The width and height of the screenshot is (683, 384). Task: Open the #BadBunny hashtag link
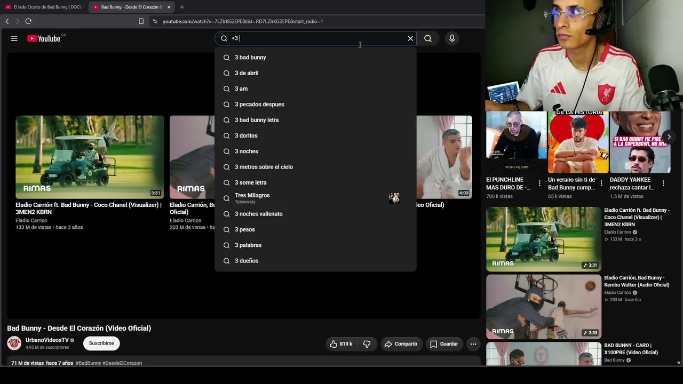coord(88,363)
